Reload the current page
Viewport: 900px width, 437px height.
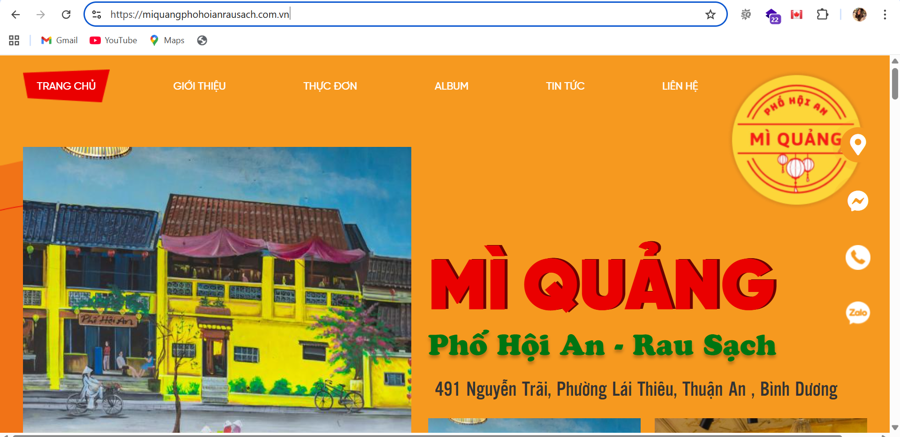pos(66,15)
